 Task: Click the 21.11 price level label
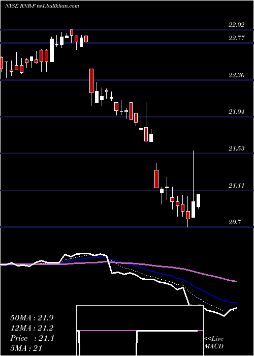coord(237,186)
